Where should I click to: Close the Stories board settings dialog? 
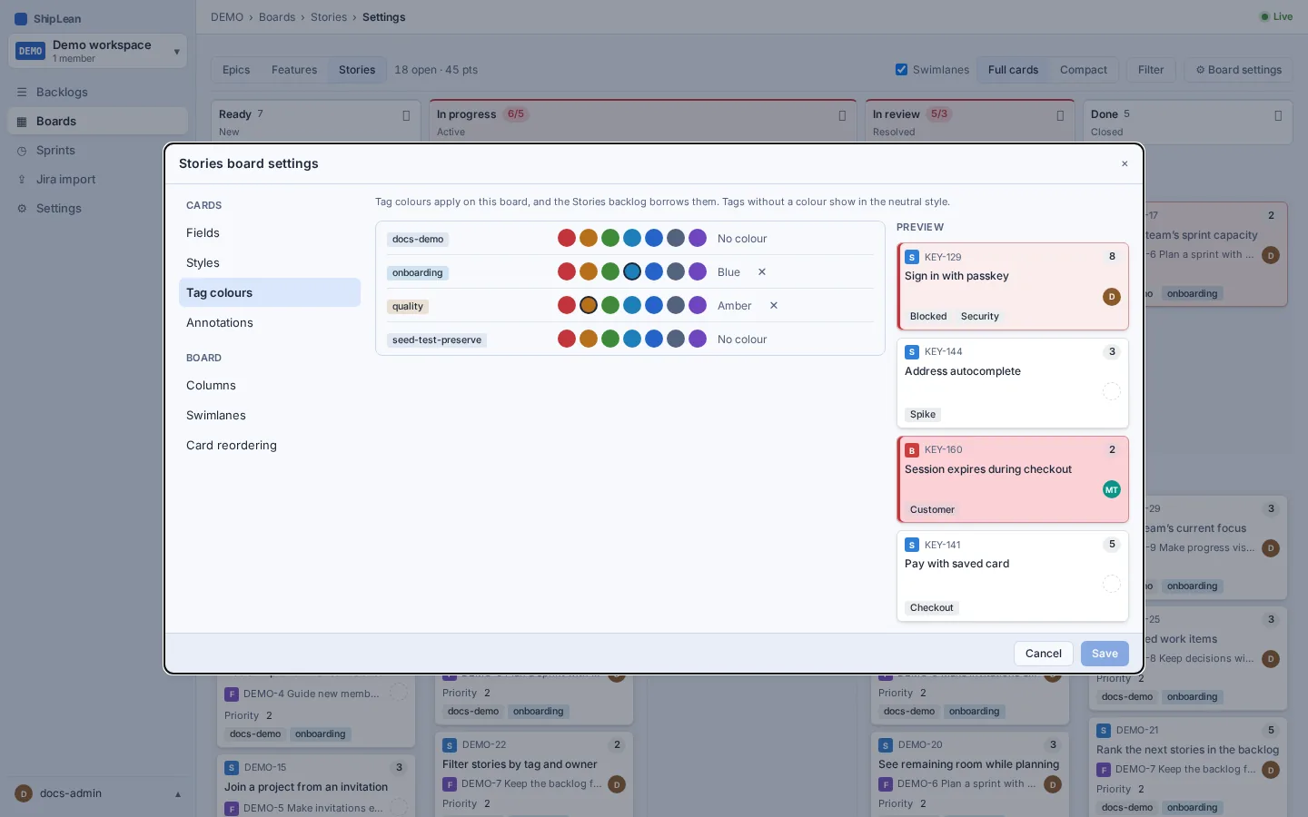[x=1125, y=164]
